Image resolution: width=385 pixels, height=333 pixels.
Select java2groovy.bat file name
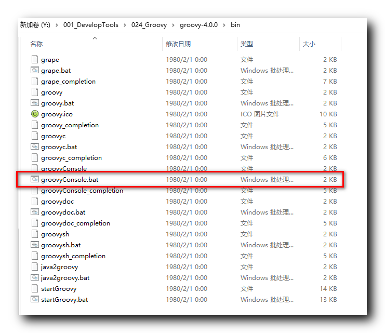tap(65, 278)
